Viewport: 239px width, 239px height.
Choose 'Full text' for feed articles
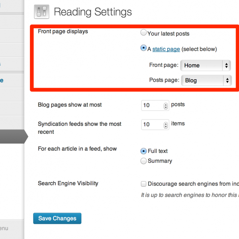tap(144, 151)
